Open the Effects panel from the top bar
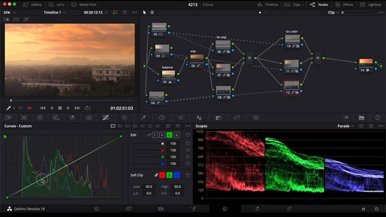This screenshot has height=217, width=386. point(344,5)
